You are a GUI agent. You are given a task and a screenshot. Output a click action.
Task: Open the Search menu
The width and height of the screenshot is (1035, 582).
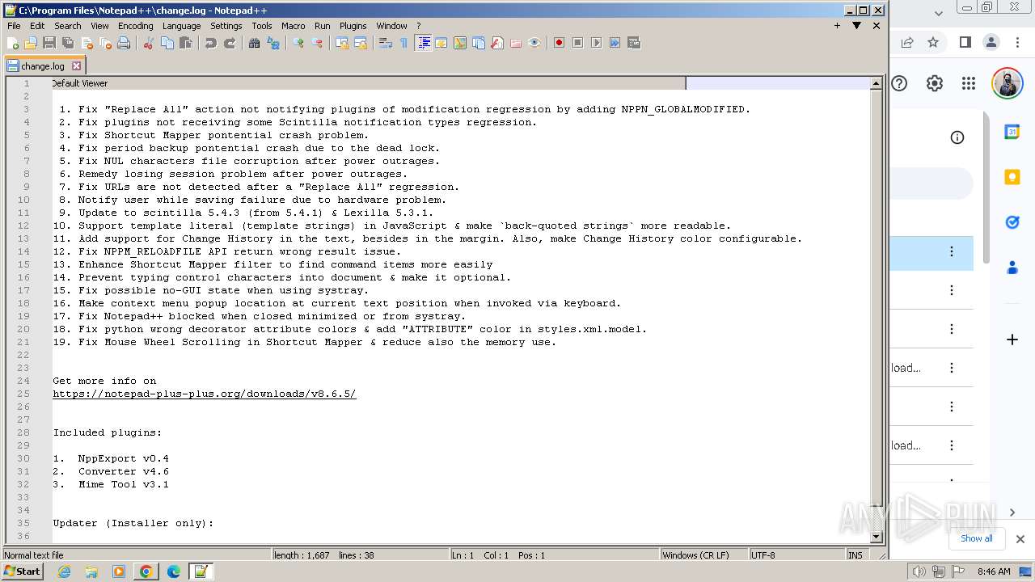[x=68, y=26]
